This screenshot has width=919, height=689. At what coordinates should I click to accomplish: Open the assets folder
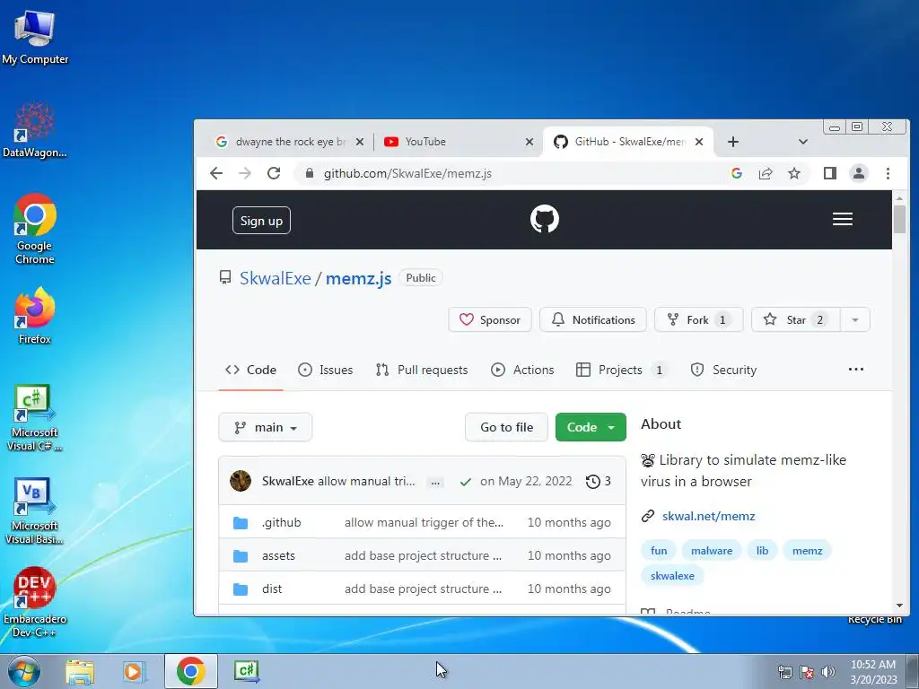pos(278,556)
